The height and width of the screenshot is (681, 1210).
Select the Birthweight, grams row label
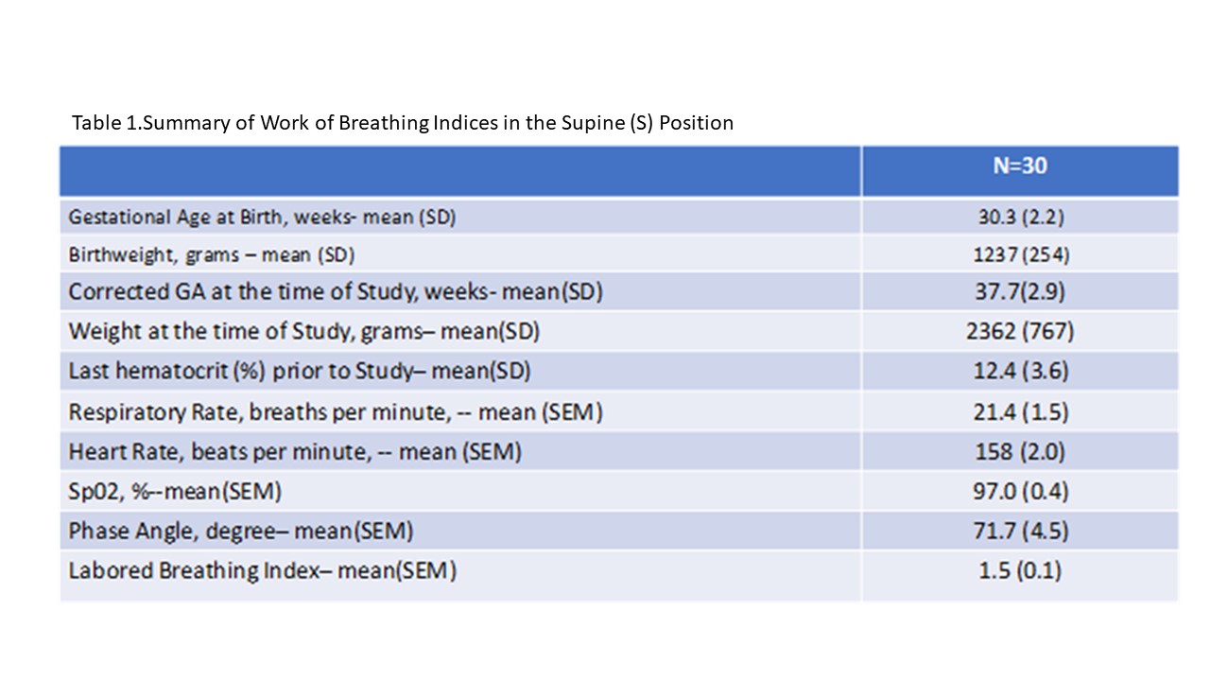211,254
